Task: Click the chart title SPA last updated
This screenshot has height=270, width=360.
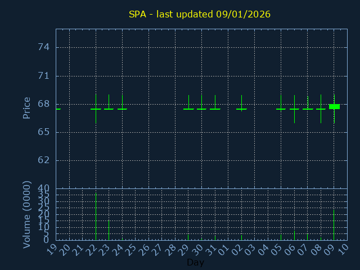Action: point(199,14)
